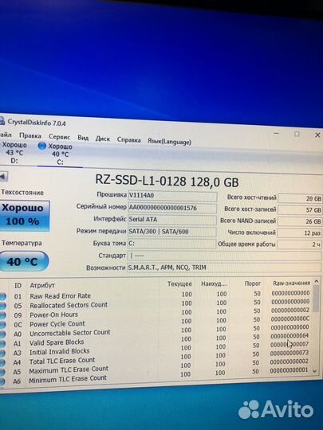Screen dimensions: 323x430
Task: Click the Raw-значения column header
Action: pyautogui.click(x=291, y=283)
